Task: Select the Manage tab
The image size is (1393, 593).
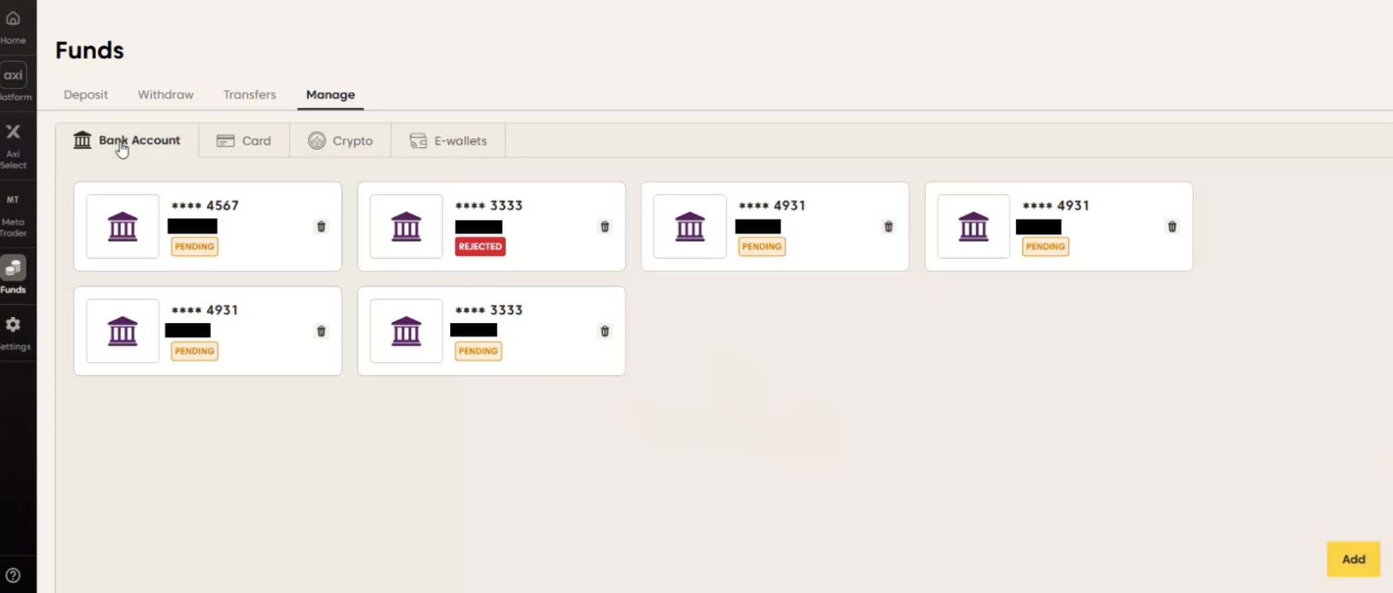Action: click(x=330, y=95)
